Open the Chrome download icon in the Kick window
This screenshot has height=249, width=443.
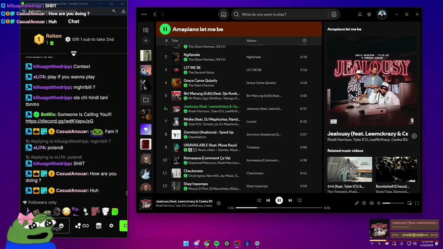click(123, 11)
